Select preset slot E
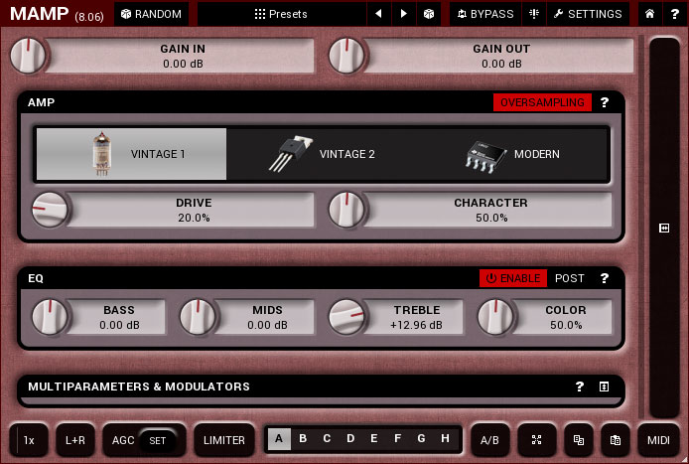Screen dimensions: 689x464 (374, 439)
